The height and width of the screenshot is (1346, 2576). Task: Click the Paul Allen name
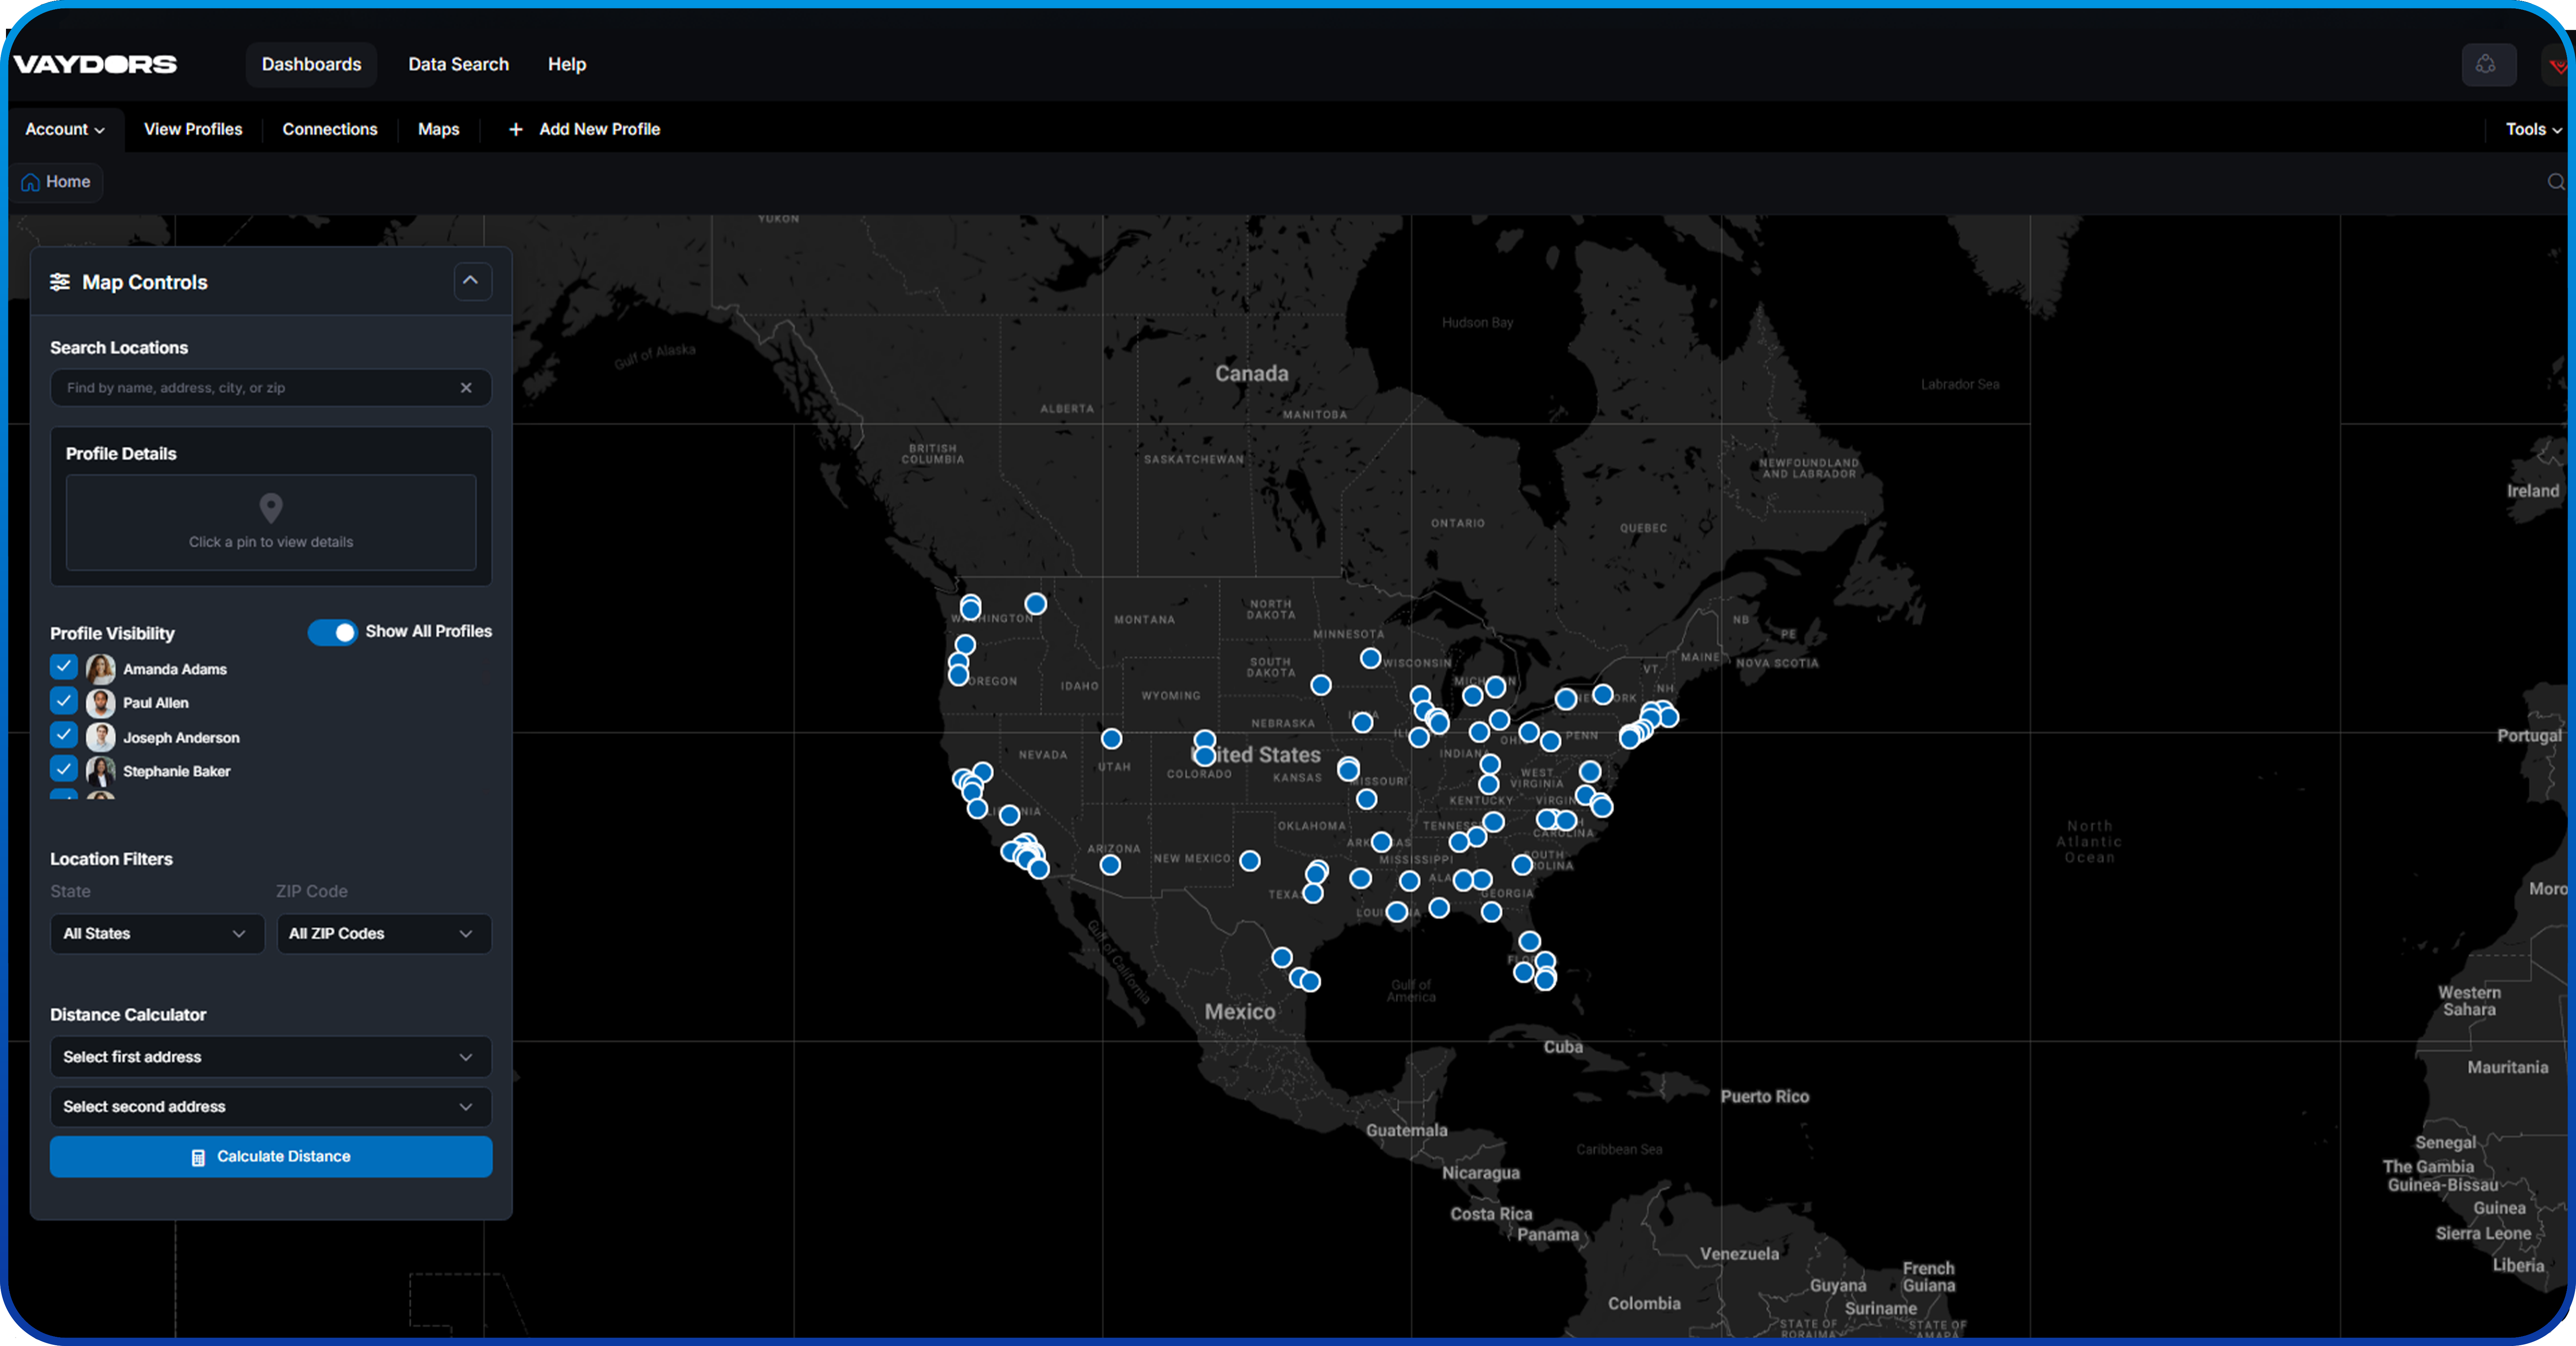click(x=156, y=703)
